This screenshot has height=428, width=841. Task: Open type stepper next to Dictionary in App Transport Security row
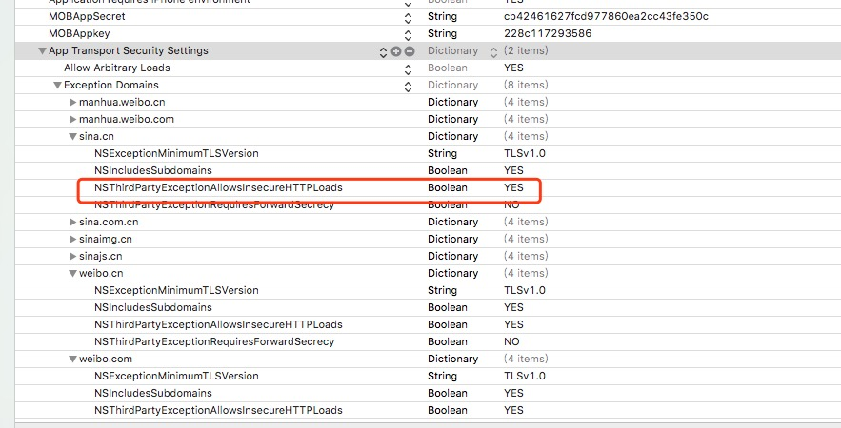[x=493, y=52]
